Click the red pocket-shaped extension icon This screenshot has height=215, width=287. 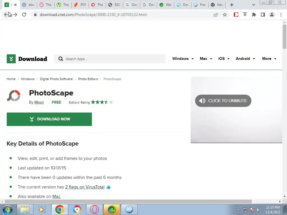pos(245,14)
